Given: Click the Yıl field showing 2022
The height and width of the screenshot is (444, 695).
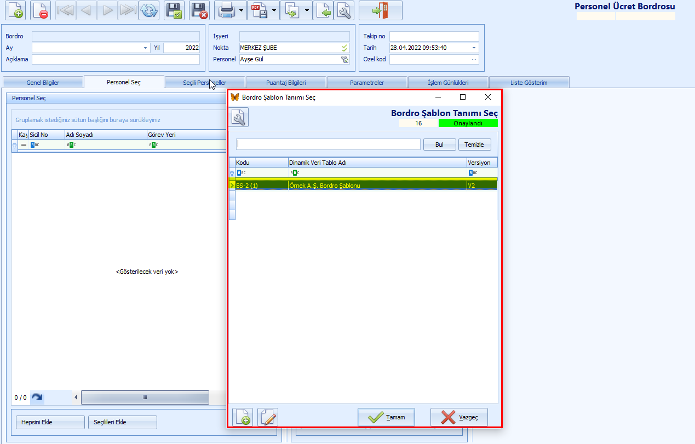Looking at the screenshot, I should (x=181, y=48).
